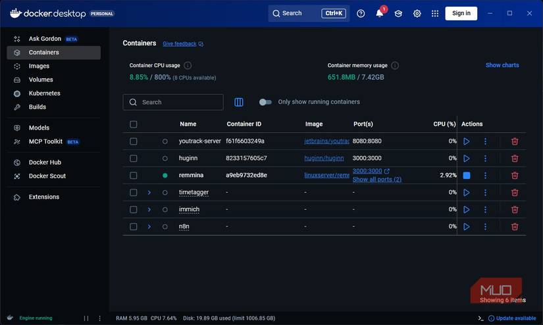
Task: Start the youtrack-server container
Action: 467,141
